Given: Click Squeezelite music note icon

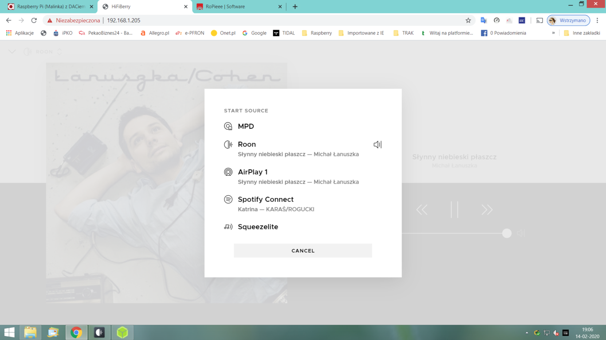Looking at the screenshot, I should pyautogui.click(x=228, y=227).
